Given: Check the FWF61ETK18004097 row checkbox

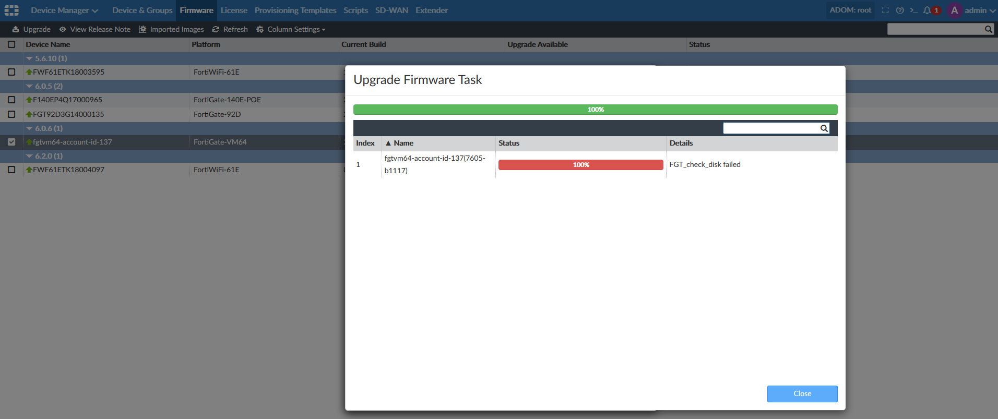Looking at the screenshot, I should click(x=11, y=170).
